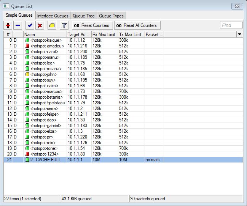Click the queue icon of hotspot-betania
This screenshot has height=206, width=247.
tap(27, 97)
